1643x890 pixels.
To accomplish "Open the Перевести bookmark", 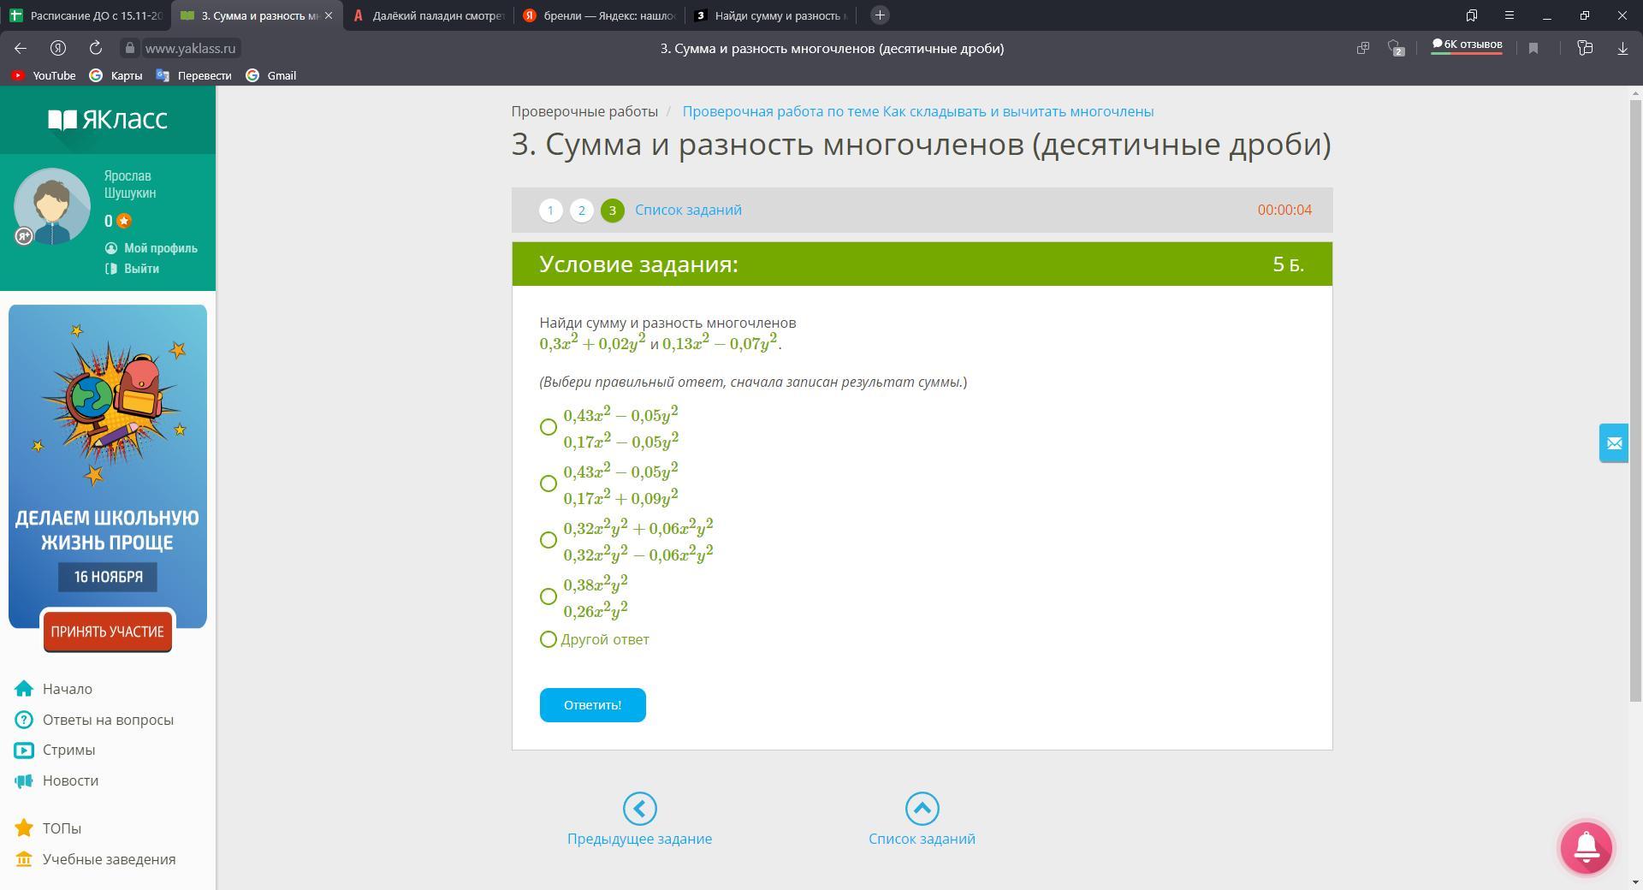I will click(194, 75).
